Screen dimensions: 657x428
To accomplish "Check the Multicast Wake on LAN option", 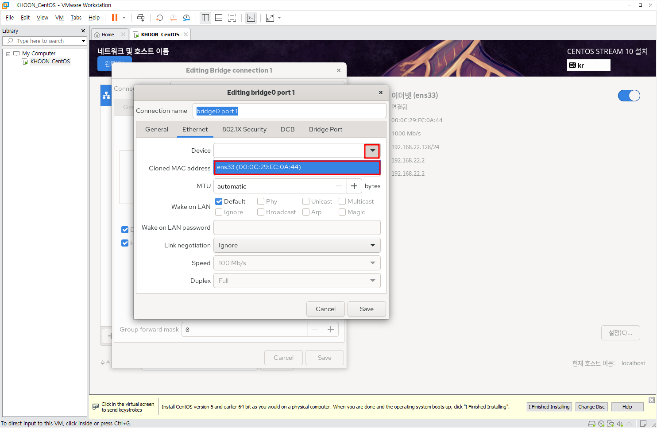I will pos(342,201).
